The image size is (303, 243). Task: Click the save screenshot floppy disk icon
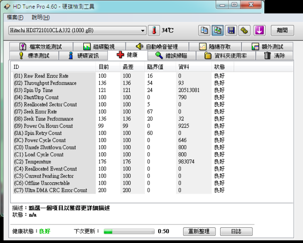pos(231,30)
